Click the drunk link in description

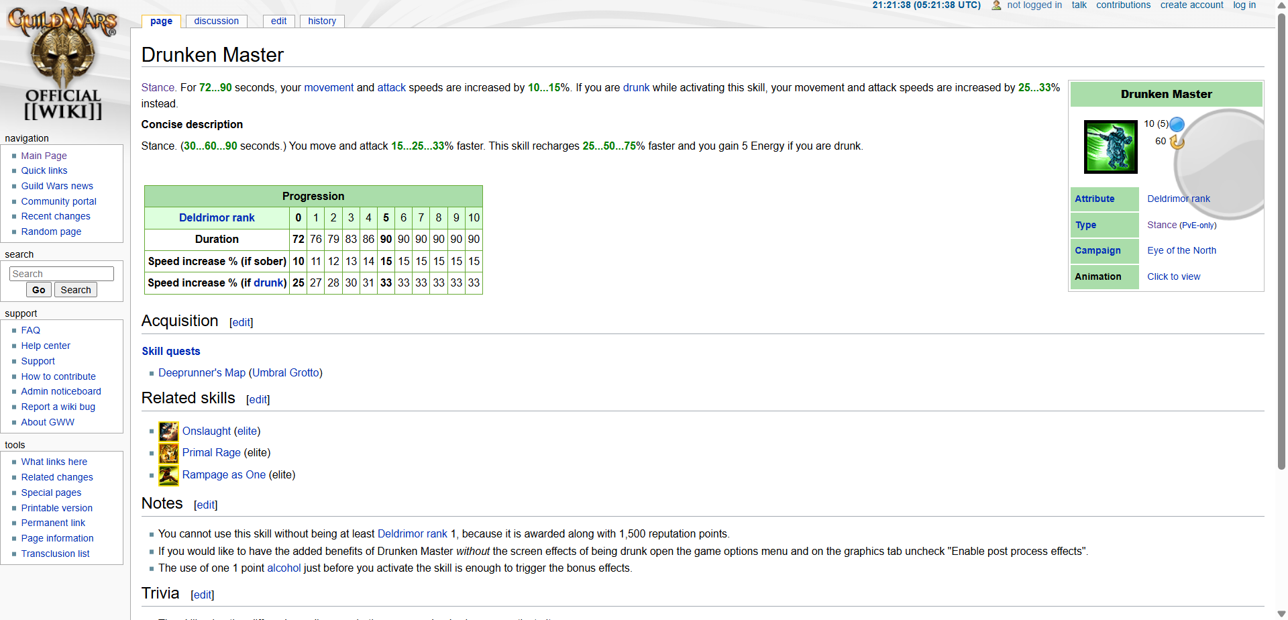click(x=636, y=87)
